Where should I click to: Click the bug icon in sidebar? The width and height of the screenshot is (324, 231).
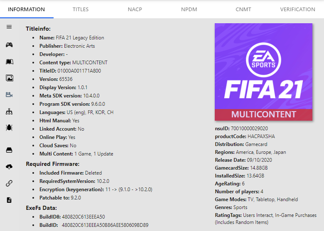[x=9, y=128]
